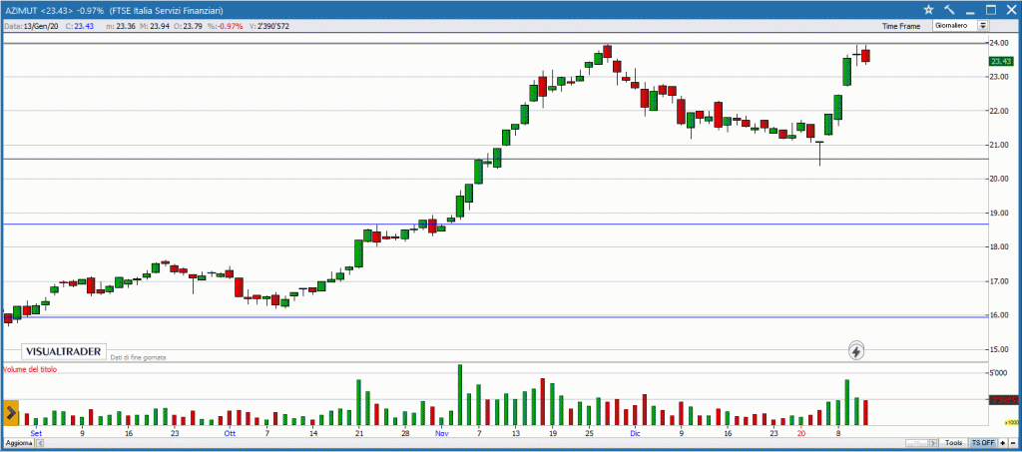Expand side panel with orange chevron arrow
Image resolution: width=1022 pixels, height=452 pixels.
pyautogui.click(x=10, y=412)
